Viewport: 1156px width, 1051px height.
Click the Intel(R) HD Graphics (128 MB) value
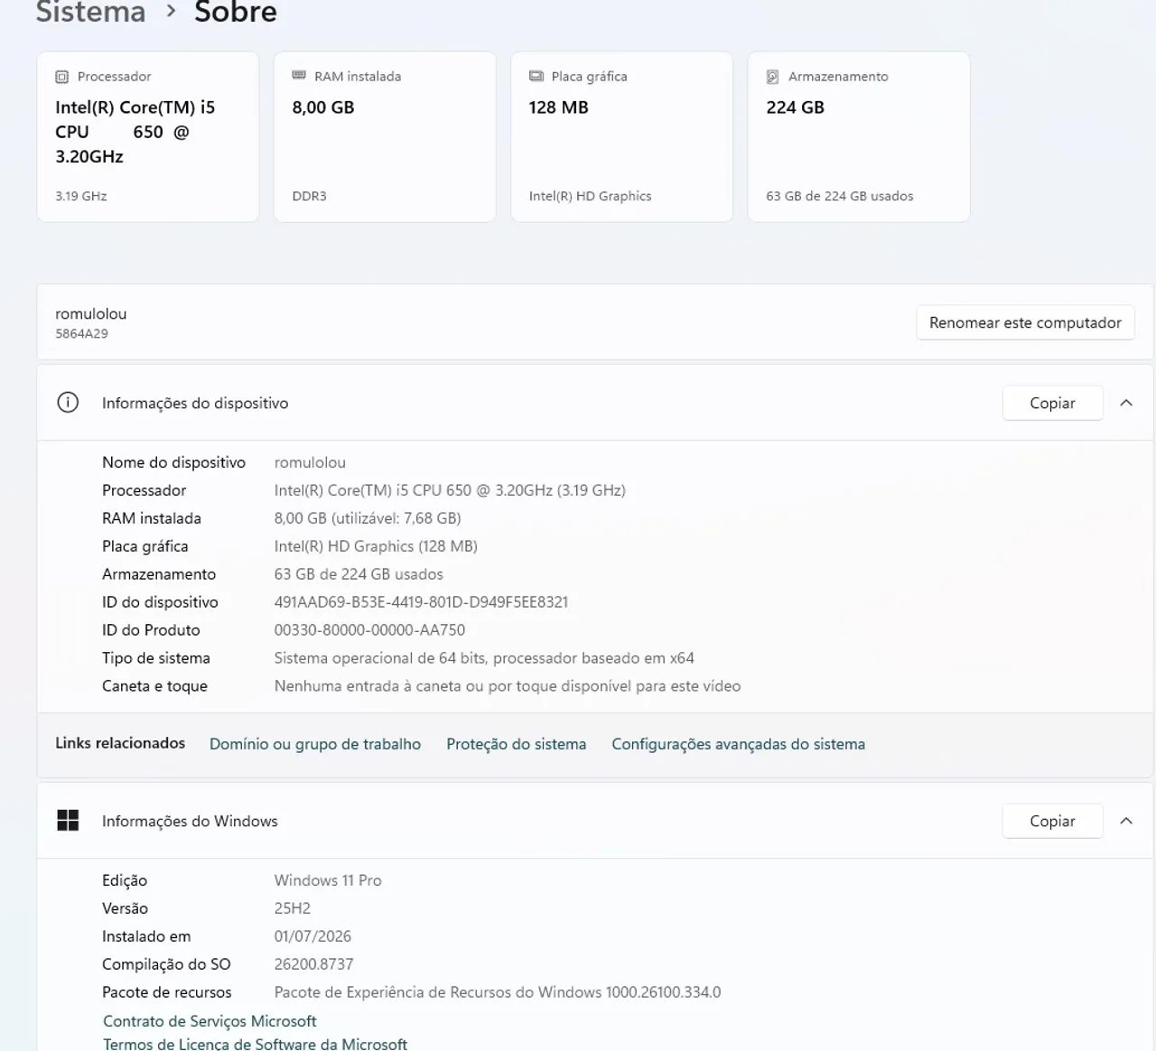(x=376, y=546)
